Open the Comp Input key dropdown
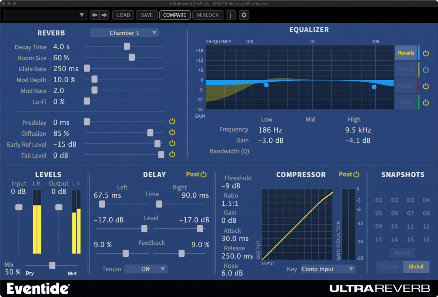 coord(328,269)
